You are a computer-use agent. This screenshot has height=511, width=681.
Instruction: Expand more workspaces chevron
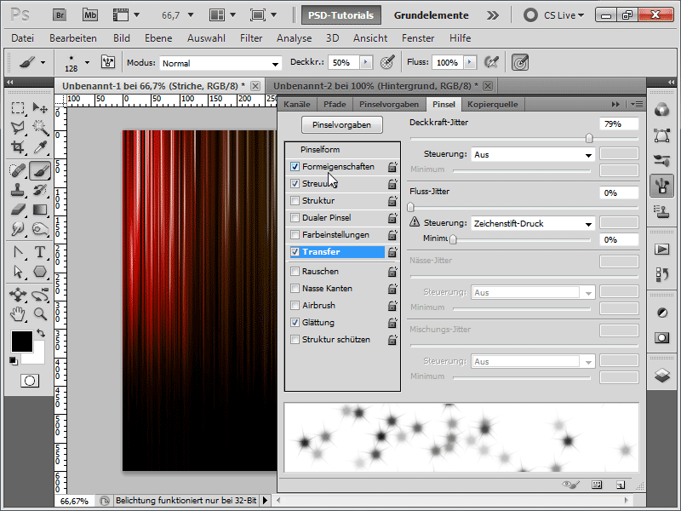[493, 15]
